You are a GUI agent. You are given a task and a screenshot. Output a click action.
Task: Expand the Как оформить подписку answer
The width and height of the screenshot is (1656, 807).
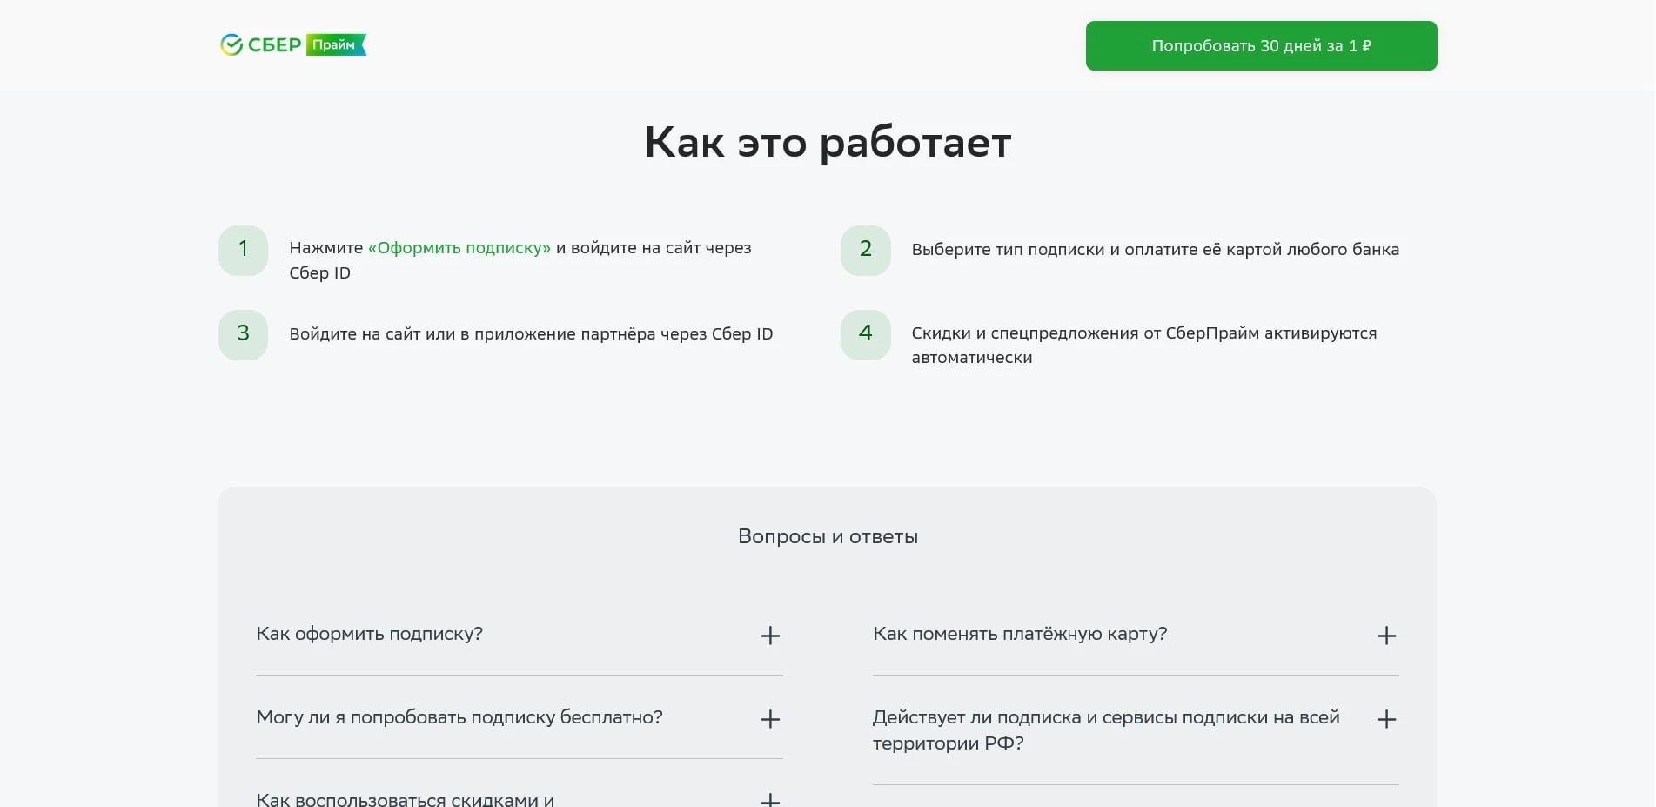368,635
